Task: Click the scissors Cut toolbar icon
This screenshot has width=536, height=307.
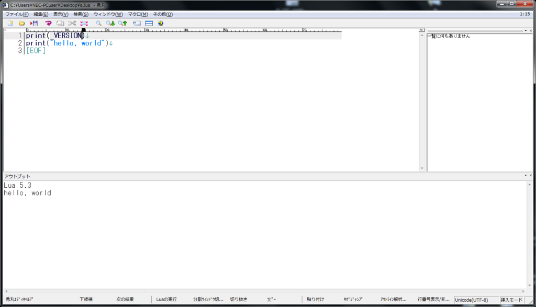Action: tap(72, 23)
